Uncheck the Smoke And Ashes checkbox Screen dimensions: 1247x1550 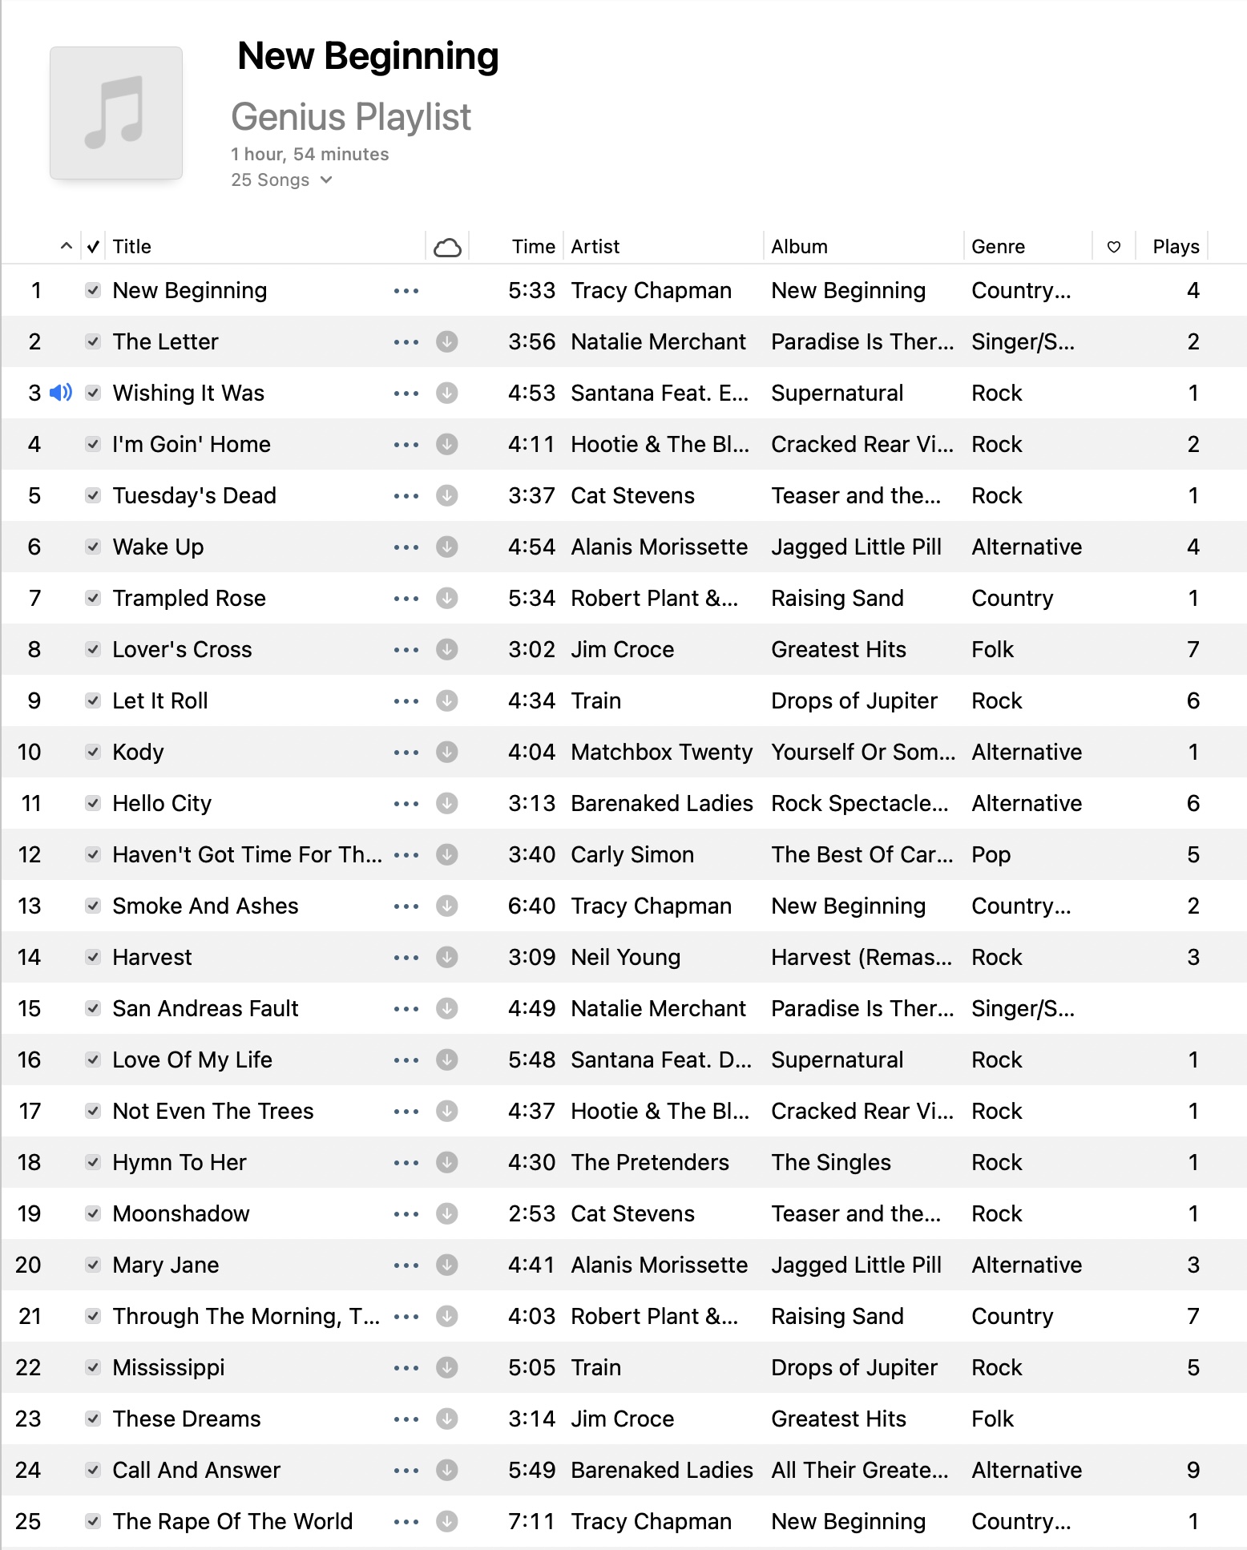pyautogui.click(x=93, y=906)
